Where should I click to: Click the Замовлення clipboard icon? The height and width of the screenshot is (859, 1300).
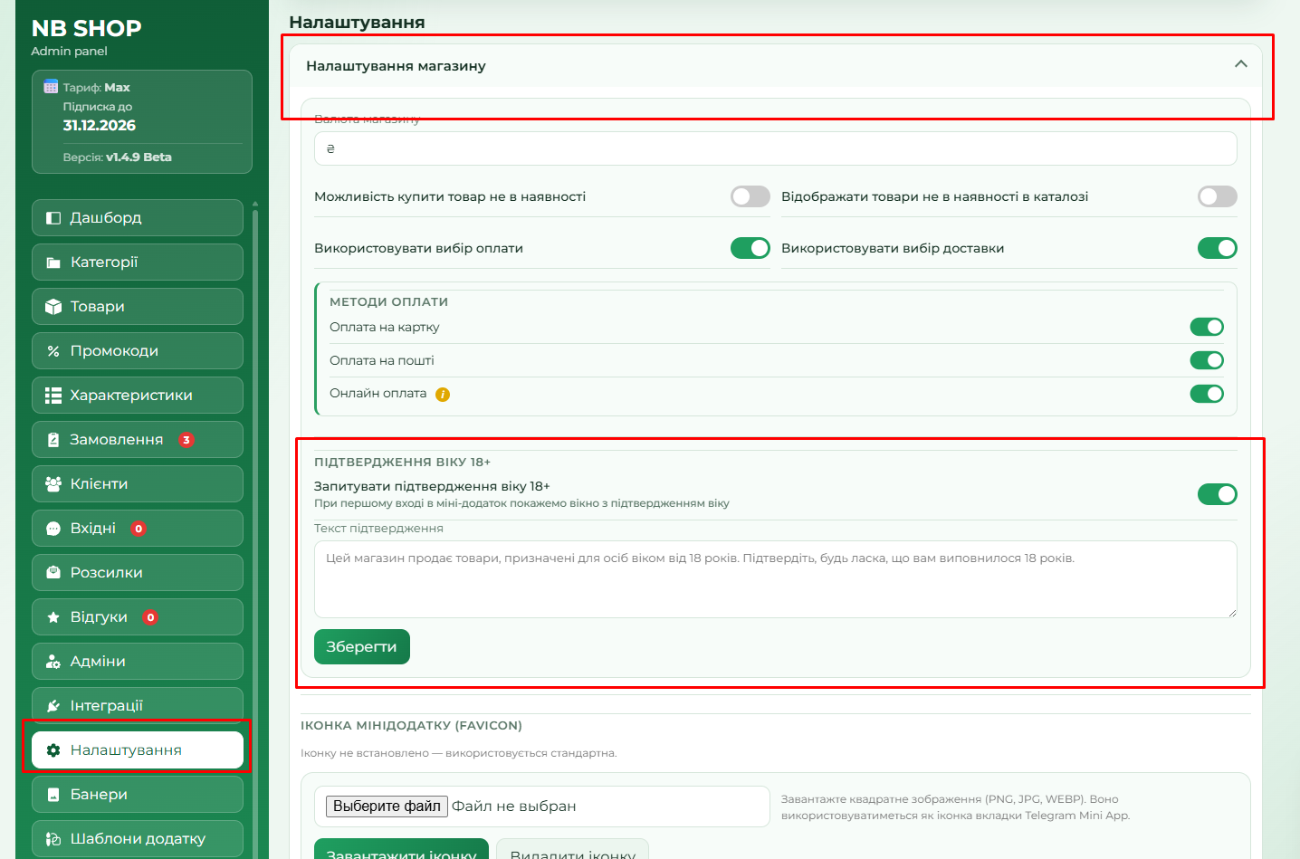(53, 440)
